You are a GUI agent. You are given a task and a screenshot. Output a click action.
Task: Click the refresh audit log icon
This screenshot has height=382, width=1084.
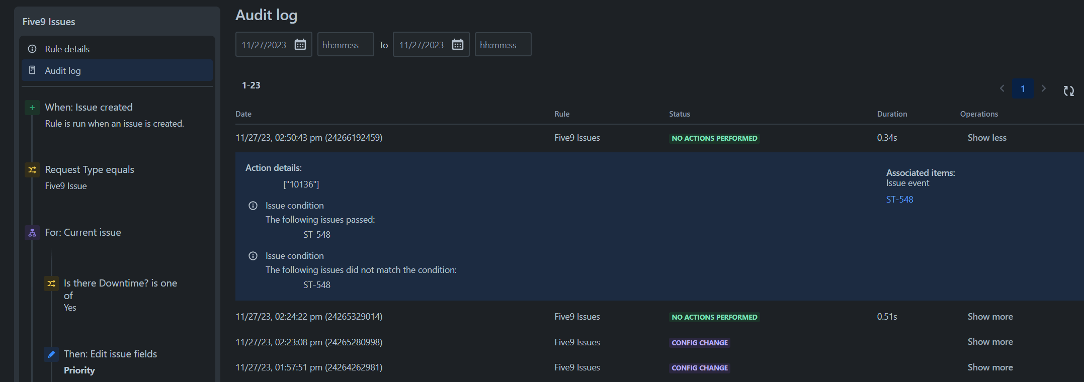pyautogui.click(x=1069, y=91)
